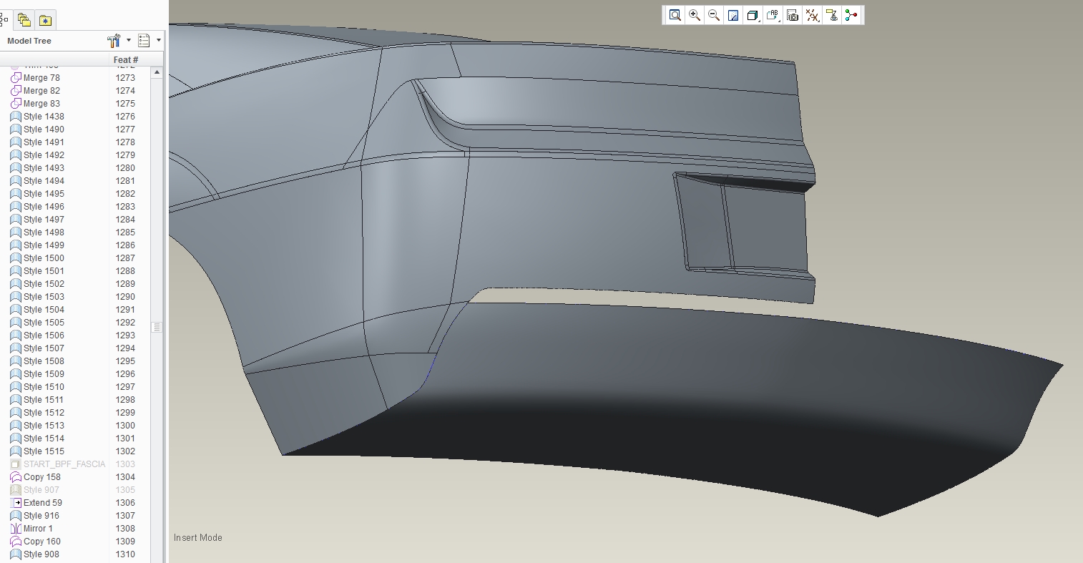This screenshot has height=563, width=1083.
Task: Click the Style 1510 feature icon
Action: [x=16, y=387]
